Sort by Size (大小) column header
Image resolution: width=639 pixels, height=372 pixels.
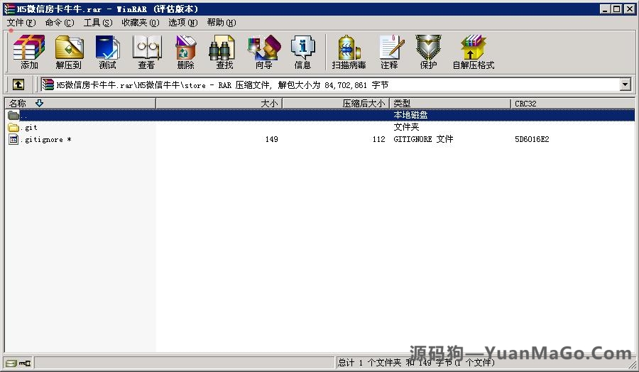[219, 104]
